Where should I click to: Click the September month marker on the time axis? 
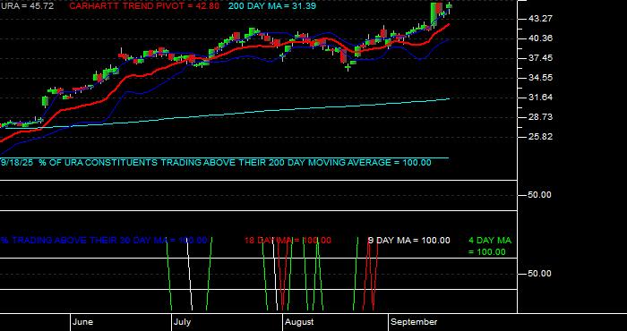(414, 322)
